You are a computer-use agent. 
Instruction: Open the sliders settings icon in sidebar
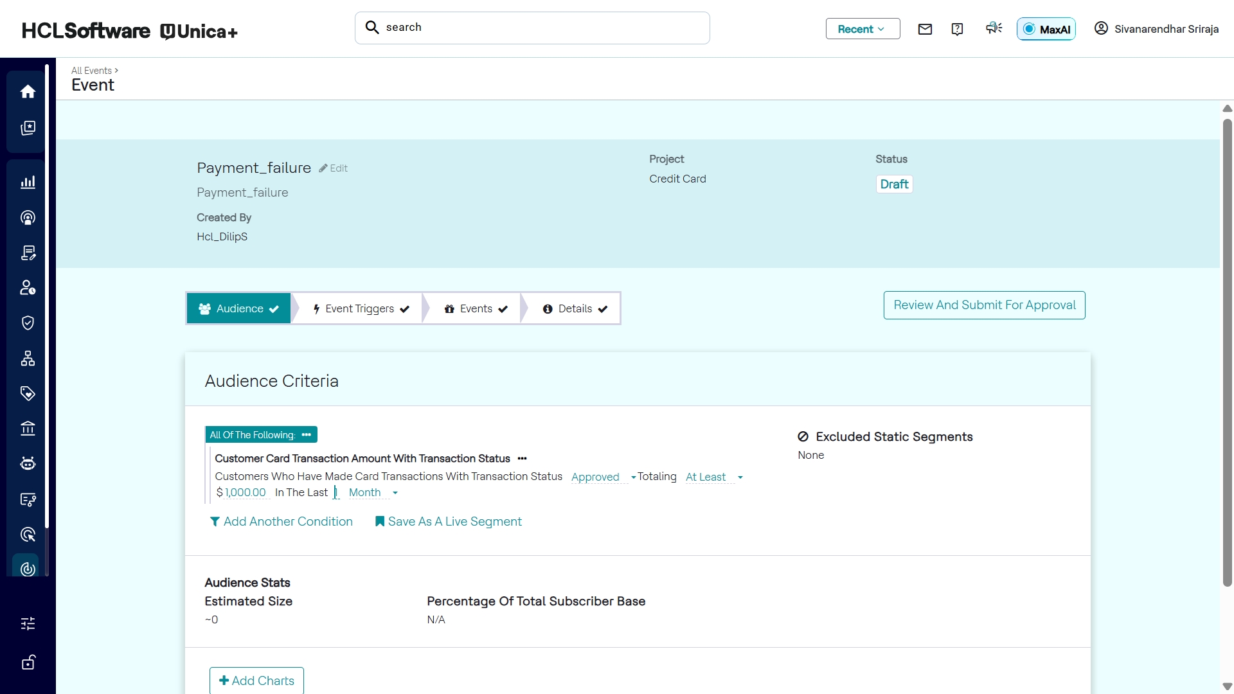[28, 623]
